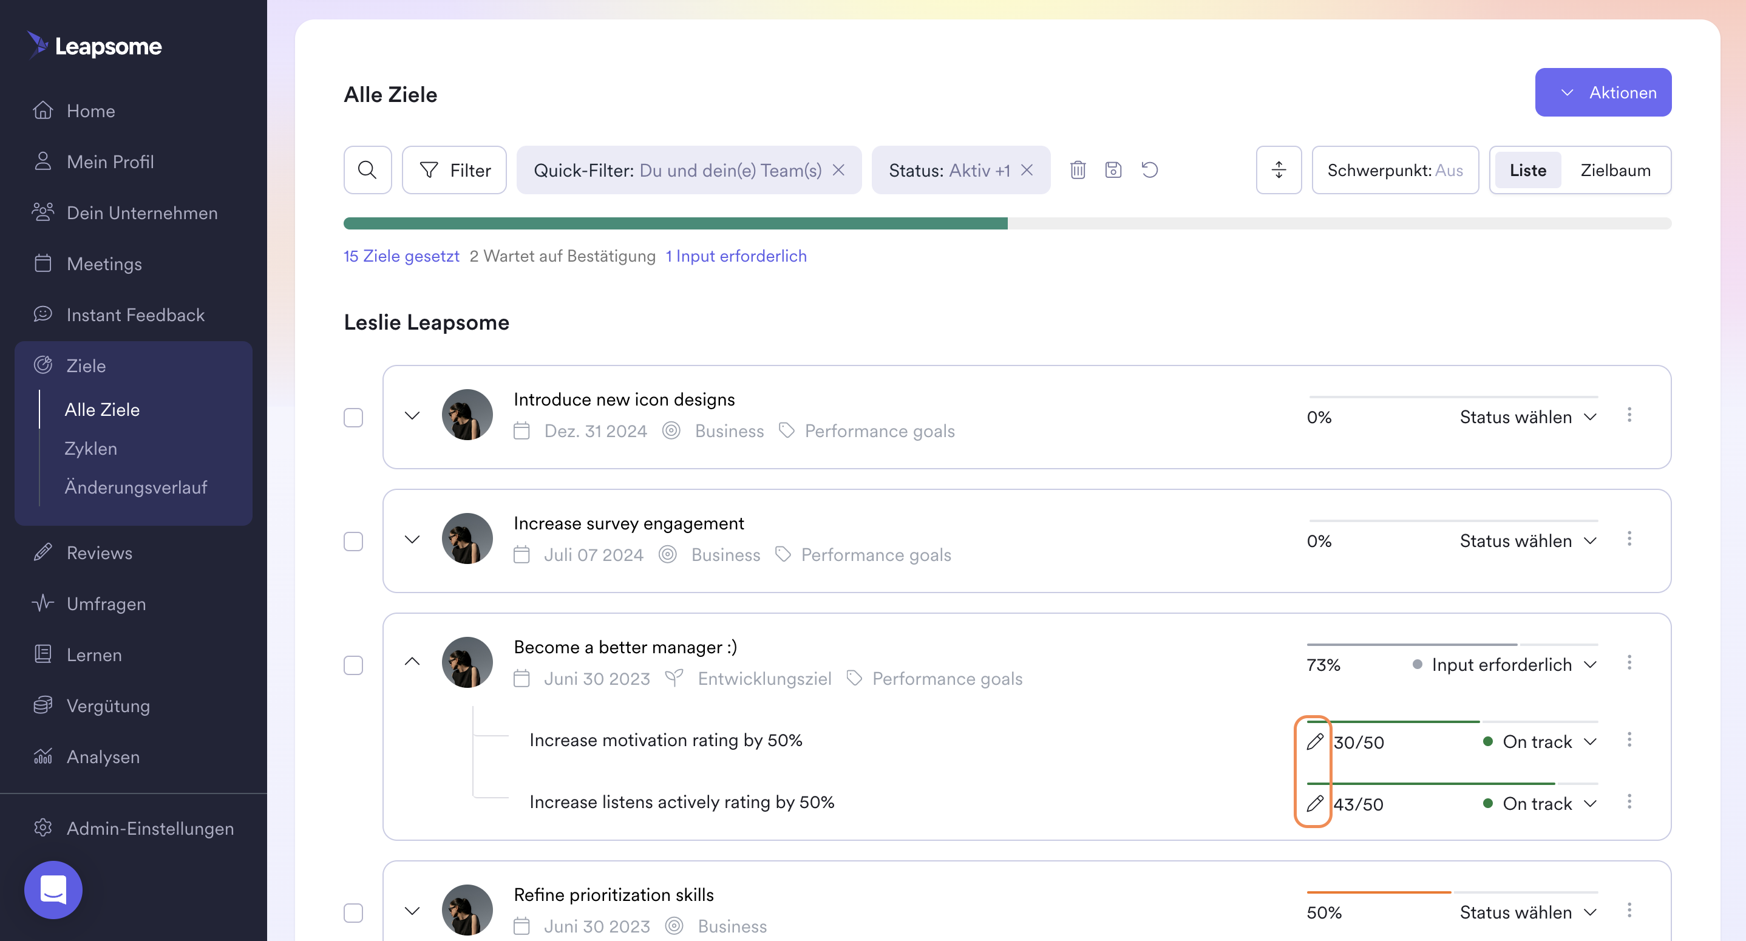Viewport: 1746px width, 941px height.
Task: Click avatar on Introduce new icon designs
Action: click(x=467, y=415)
